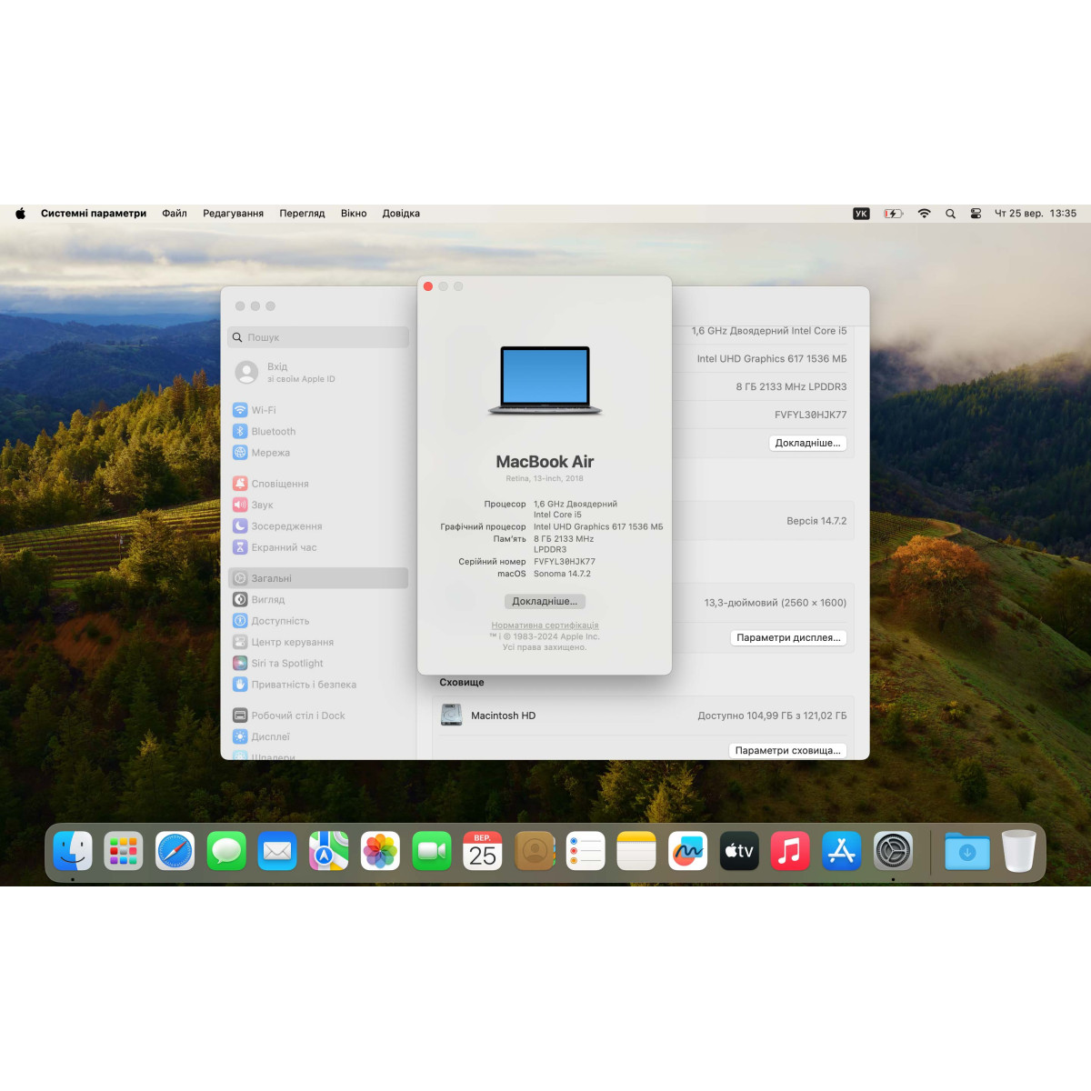This screenshot has width=1091, height=1091.
Task: Close the MacBook Air about window
Action: tap(428, 286)
